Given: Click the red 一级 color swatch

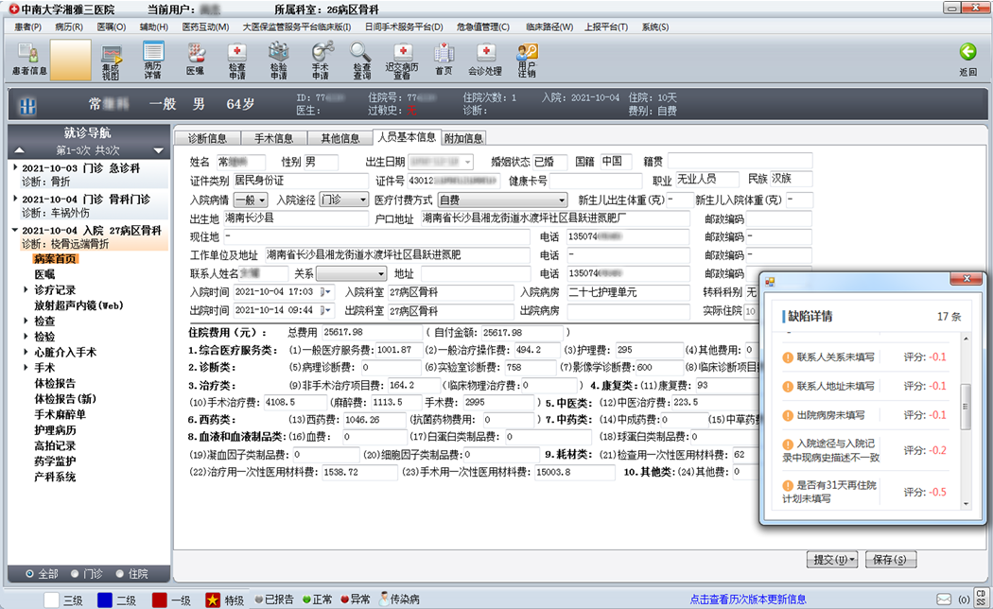Looking at the screenshot, I should point(160,600).
